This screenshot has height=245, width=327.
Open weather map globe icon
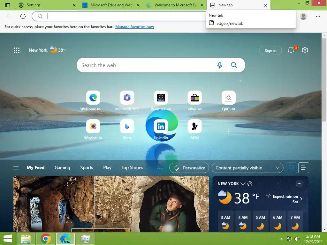pos(250,183)
